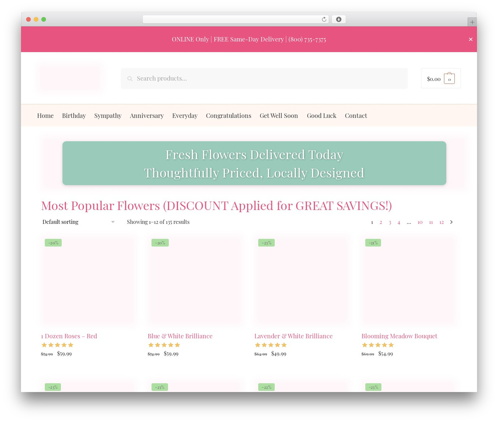Click the $0.00 cart total
Image resolution: width=498 pixels, height=422 pixels.
433,79
